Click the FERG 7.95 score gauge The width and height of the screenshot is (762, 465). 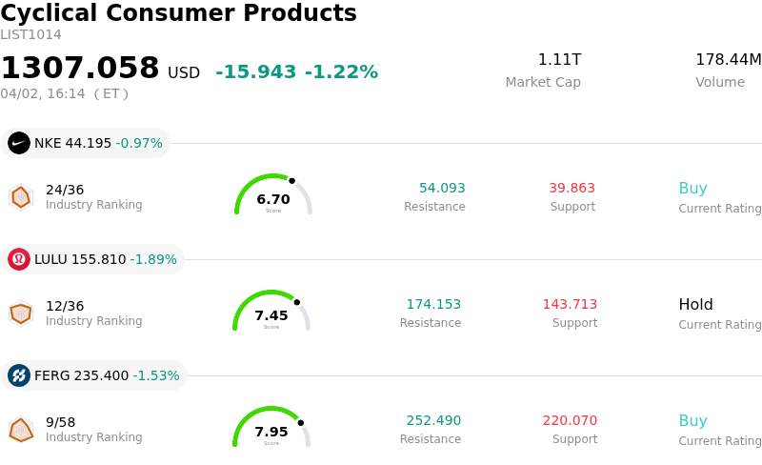pos(271,428)
